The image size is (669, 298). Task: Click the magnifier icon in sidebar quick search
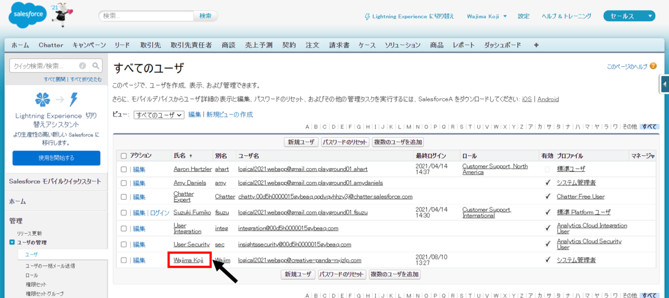pyautogui.click(x=96, y=66)
